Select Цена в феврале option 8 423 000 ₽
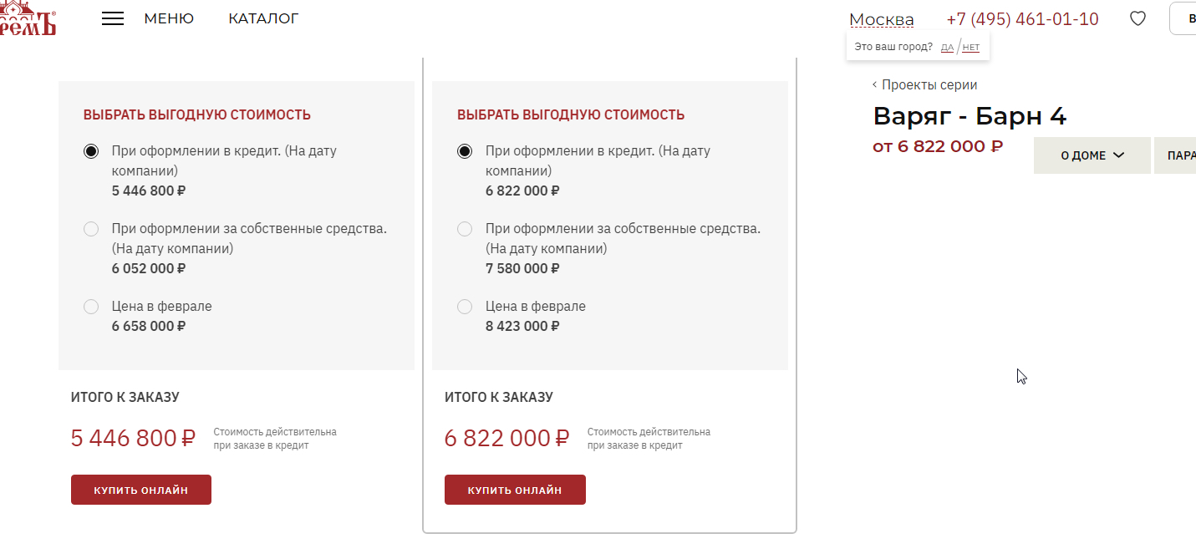Image resolution: width=1196 pixels, height=549 pixels. pyautogui.click(x=465, y=307)
